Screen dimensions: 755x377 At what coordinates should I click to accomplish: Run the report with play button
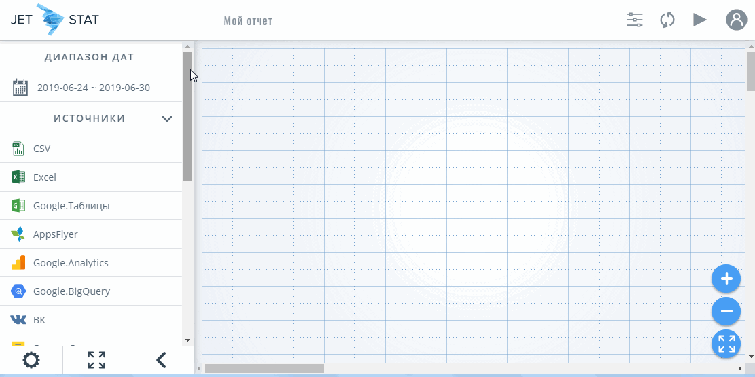(699, 20)
